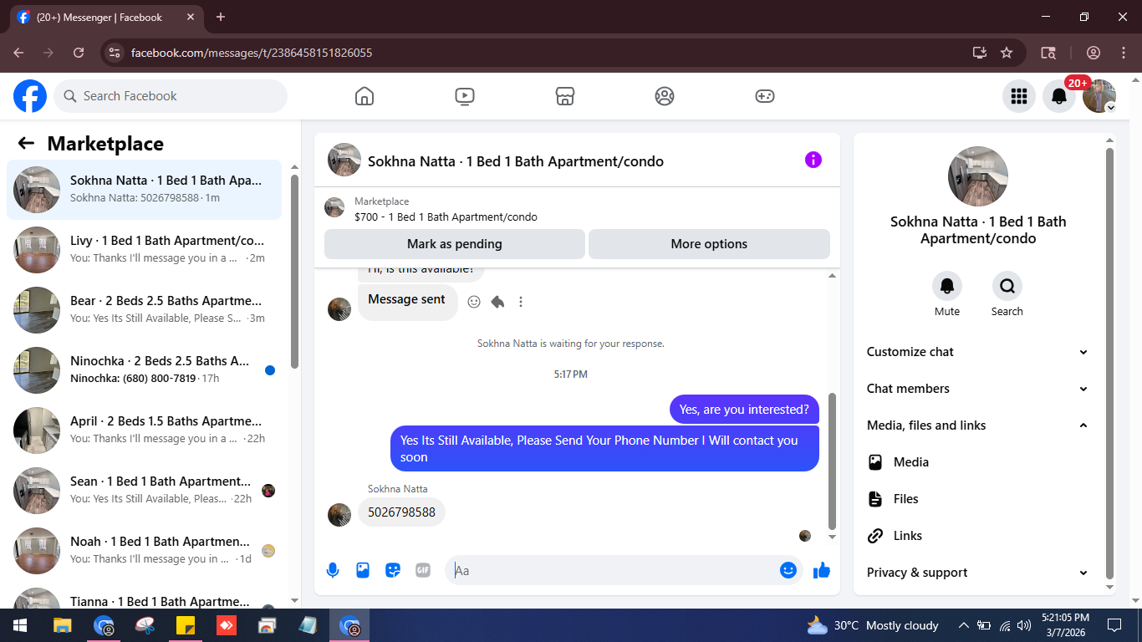
Task: Click the conversation list scrollbar
Action: [294, 271]
